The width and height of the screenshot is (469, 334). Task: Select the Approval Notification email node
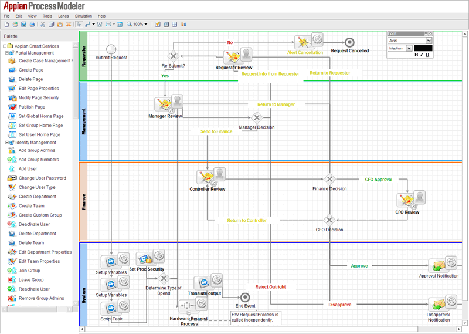(443, 264)
